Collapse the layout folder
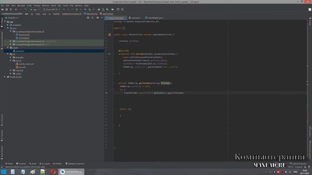 [11, 60]
